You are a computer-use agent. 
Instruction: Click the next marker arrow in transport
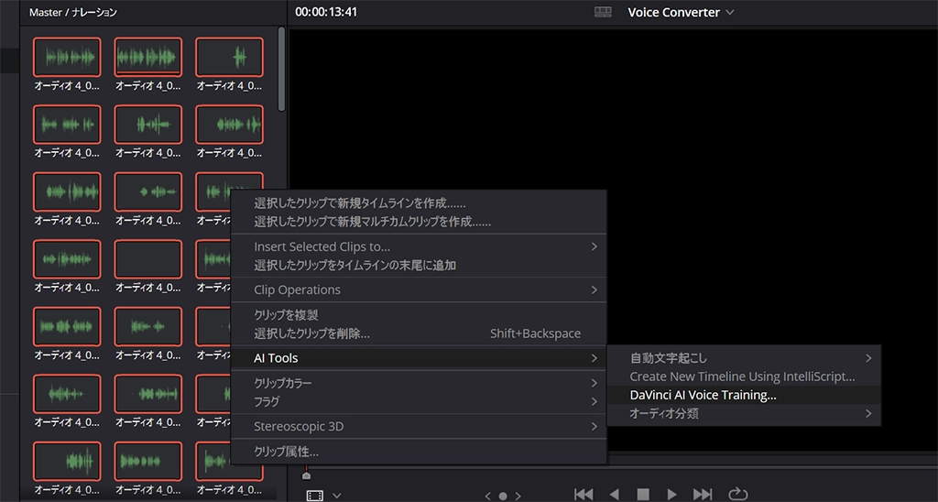pyautogui.click(x=518, y=496)
